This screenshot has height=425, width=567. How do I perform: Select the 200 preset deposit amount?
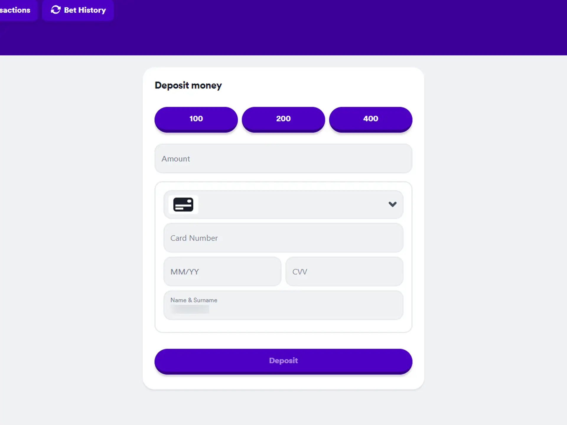(x=283, y=118)
